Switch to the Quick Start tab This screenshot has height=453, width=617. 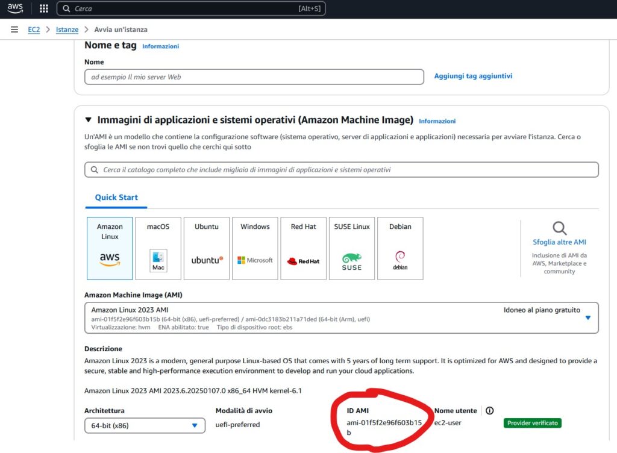116,198
